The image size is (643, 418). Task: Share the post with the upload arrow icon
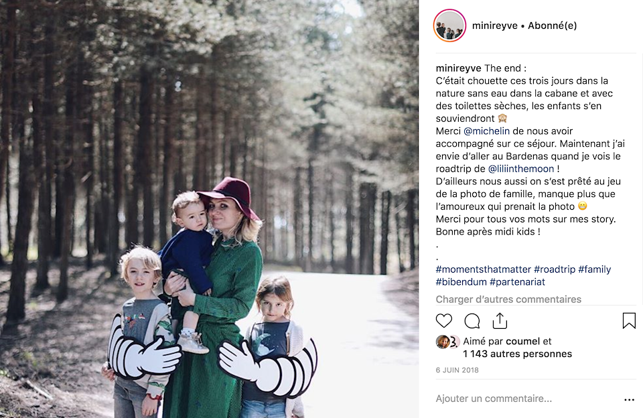point(500,321)
